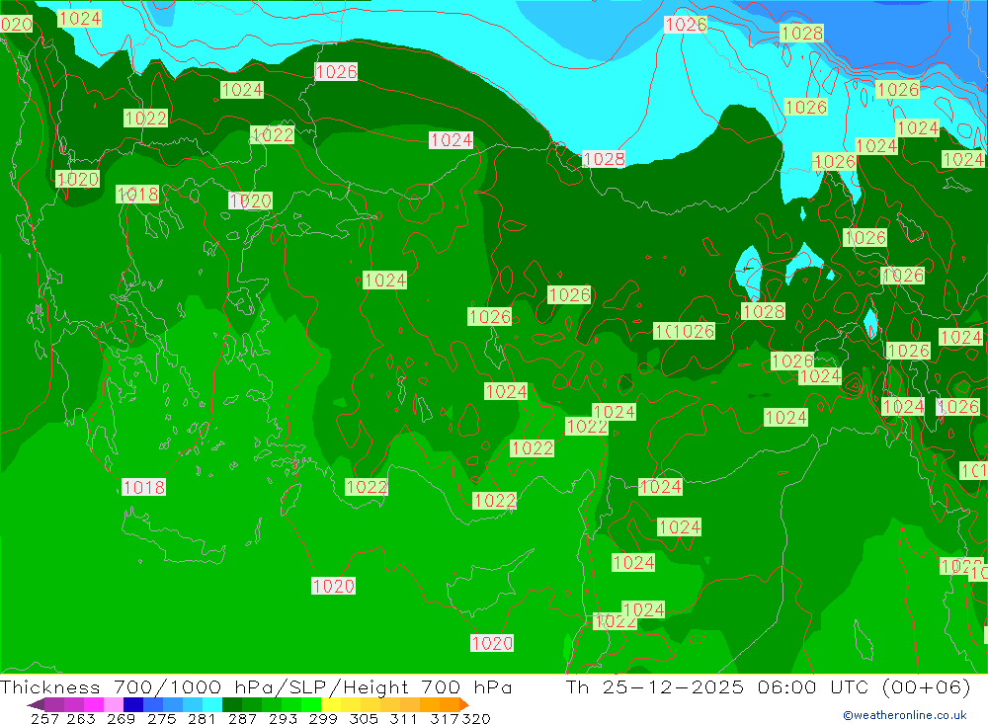Pick the dark navy blue legend swatch
The width and height of the screenshot is (988, 724).
click(133, 704)
